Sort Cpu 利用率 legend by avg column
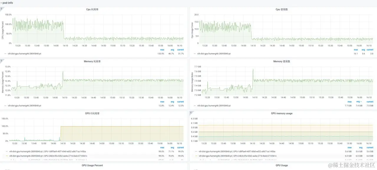Image resolution: width=377 pixels, height=170 pixels. pos(172,50)
